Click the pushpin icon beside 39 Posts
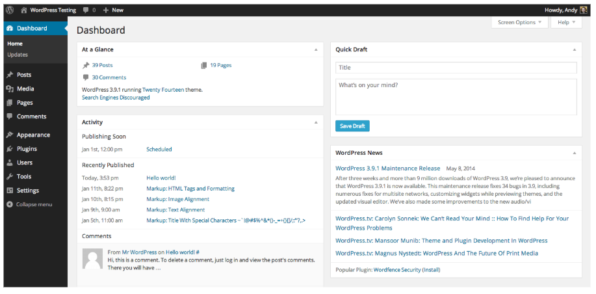Viewport: 596px width, 294px height. [x=86, y=66]
